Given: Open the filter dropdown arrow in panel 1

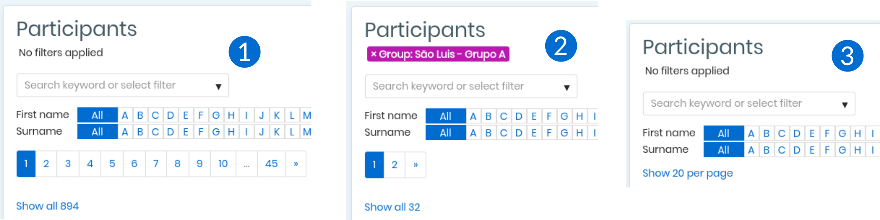Looking at the screenshot, I should coord(218,87).
